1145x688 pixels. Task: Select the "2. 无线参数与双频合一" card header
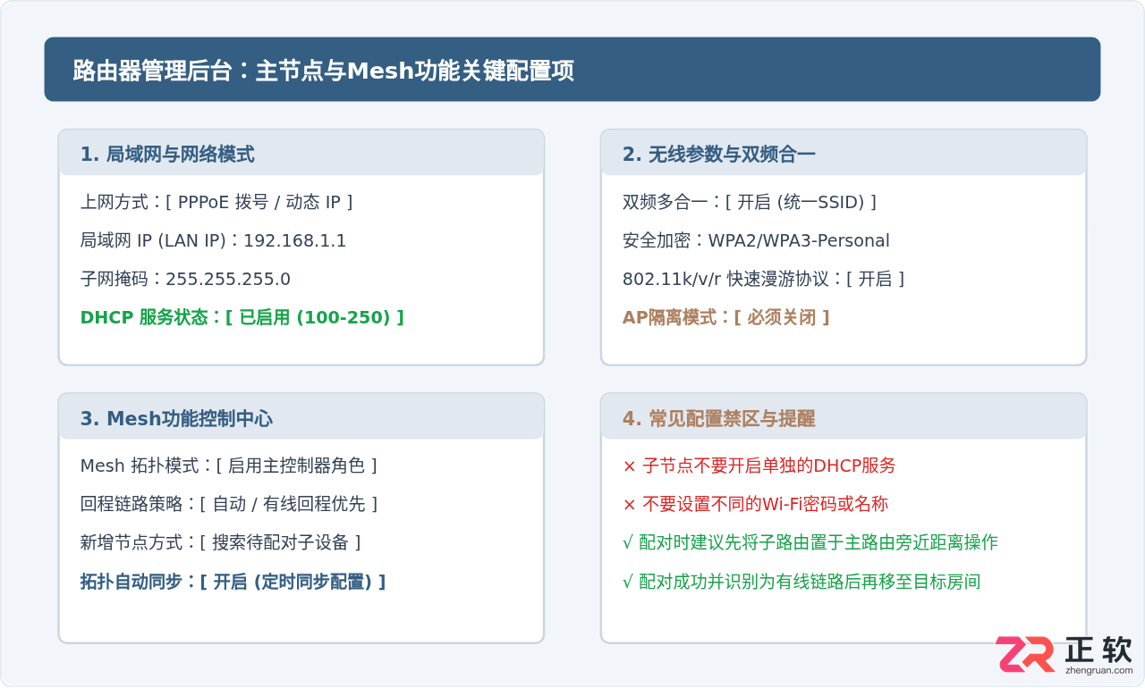(x=844, y=154)
